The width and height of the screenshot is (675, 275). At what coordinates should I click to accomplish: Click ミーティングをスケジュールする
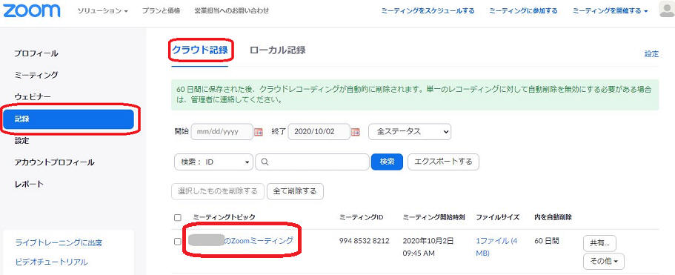point(428,11)
